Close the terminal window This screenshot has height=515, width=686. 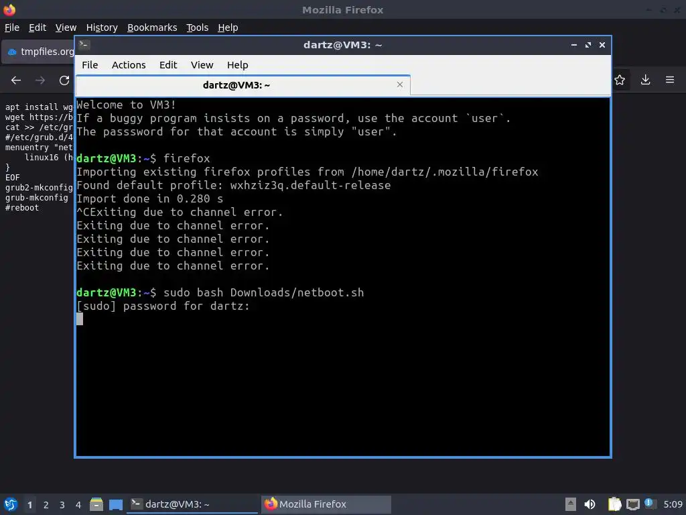click(602, 45)
